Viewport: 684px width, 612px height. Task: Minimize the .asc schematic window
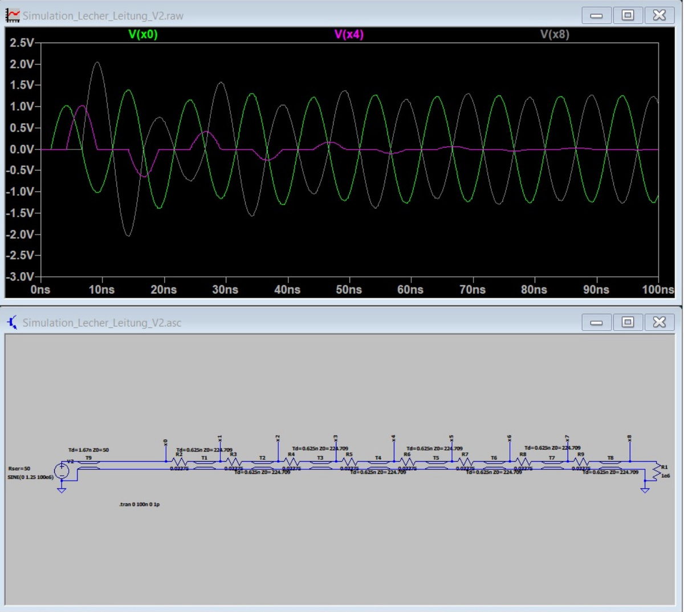(596, 322)
